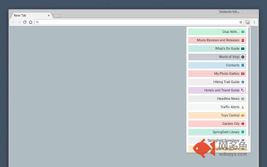267x167 pixels.
Task: Click the back navigation arrow
Action: [13, 22]
